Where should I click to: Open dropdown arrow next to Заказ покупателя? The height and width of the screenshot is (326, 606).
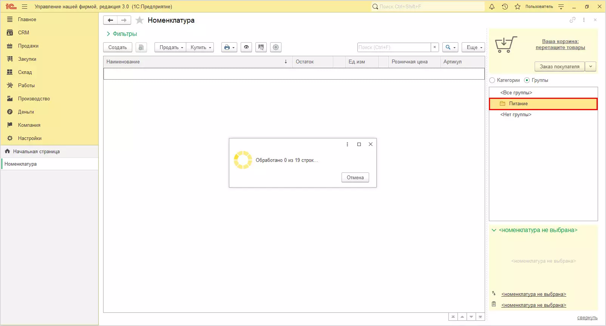591,66
